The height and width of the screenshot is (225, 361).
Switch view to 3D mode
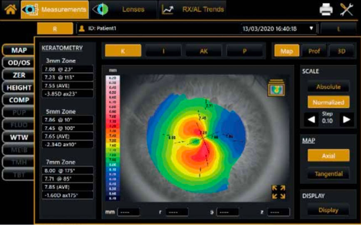pos(341,51)
